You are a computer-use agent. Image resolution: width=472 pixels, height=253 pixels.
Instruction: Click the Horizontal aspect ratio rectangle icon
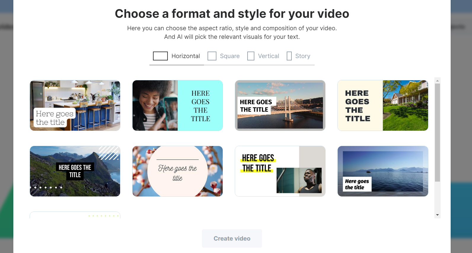[160, 56]
